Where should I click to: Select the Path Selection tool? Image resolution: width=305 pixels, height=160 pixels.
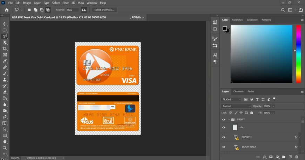tap(5, 129)
